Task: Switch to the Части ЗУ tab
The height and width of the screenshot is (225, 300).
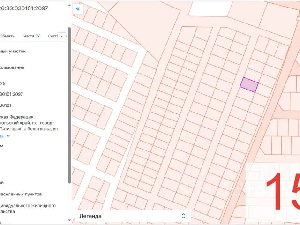Action: tap(31, 36)
